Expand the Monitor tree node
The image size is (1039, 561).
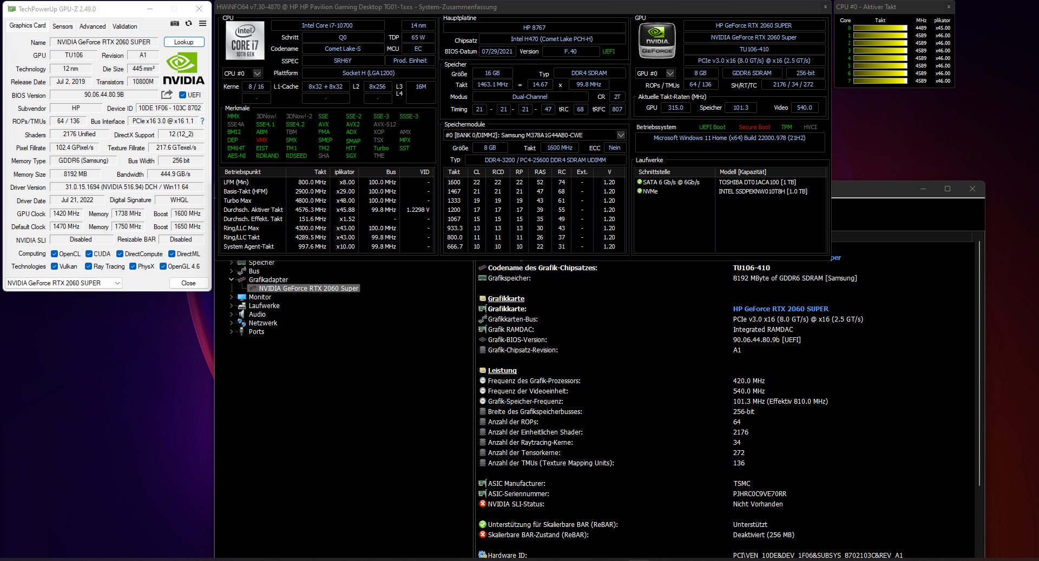click(x=232, y=297)
